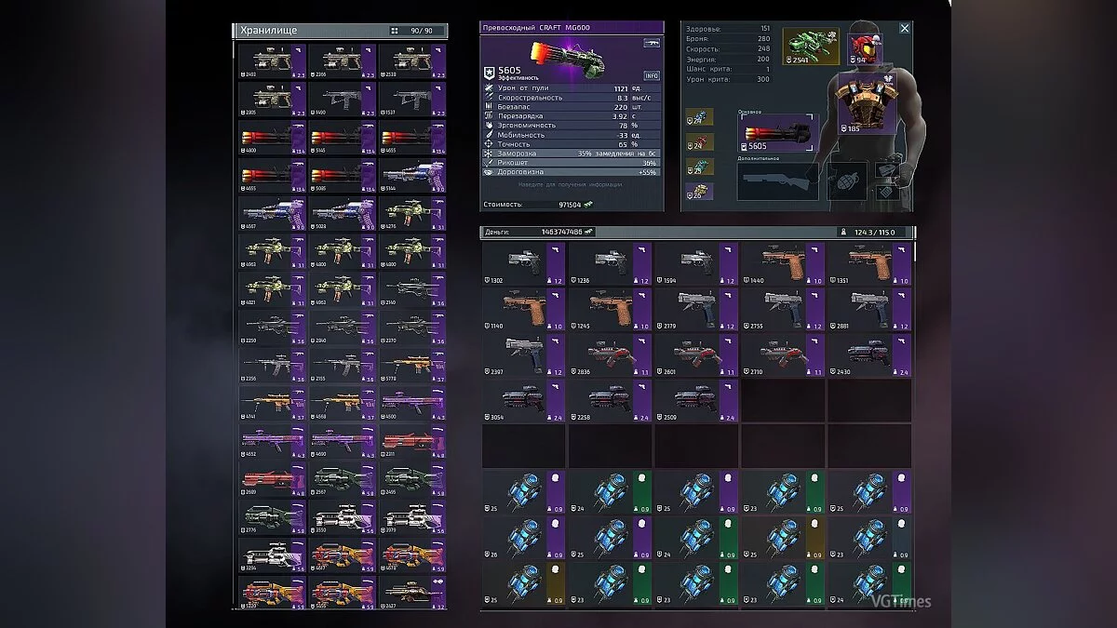Click the red helmet rated 94

click(x=862, y=47)
